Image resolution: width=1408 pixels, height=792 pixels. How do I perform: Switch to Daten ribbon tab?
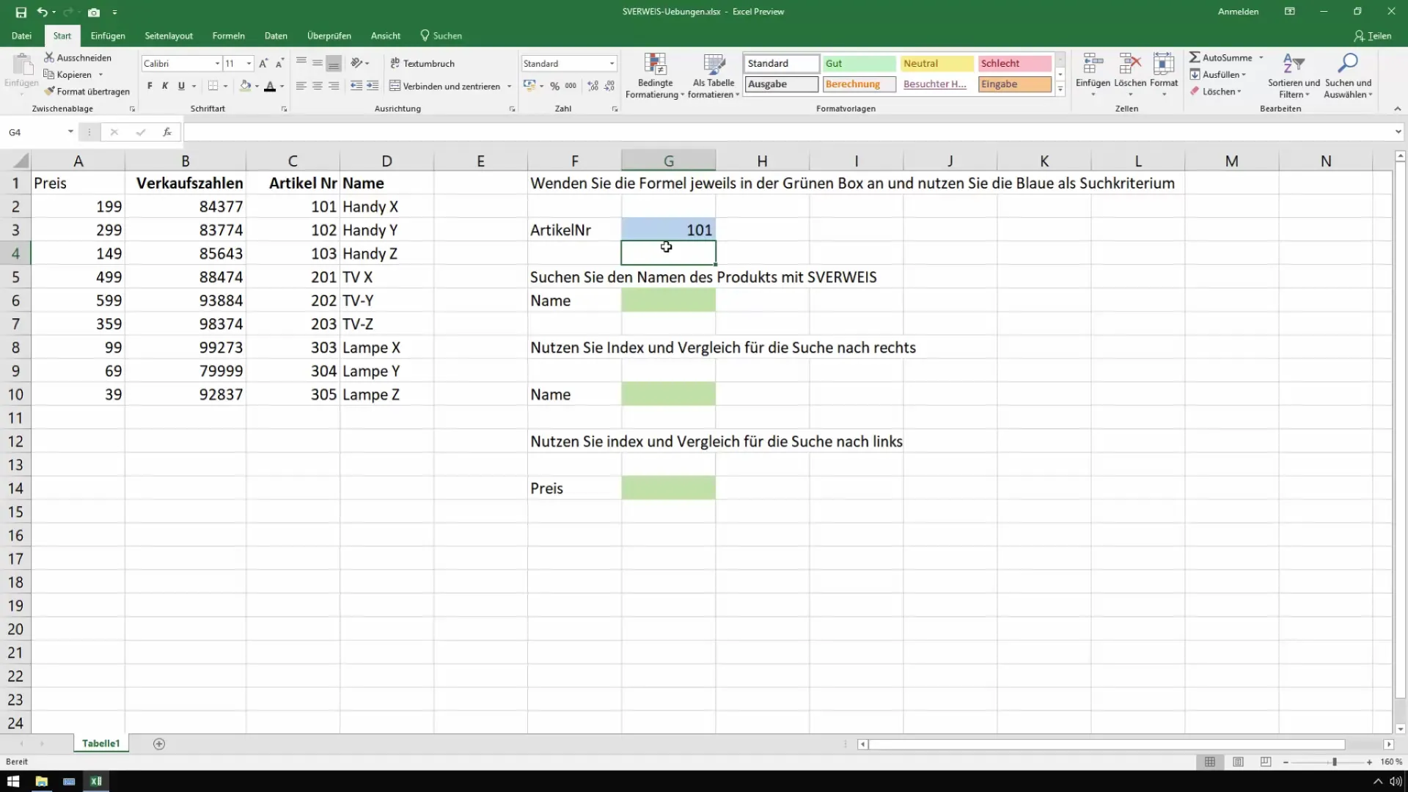point(276,35)
